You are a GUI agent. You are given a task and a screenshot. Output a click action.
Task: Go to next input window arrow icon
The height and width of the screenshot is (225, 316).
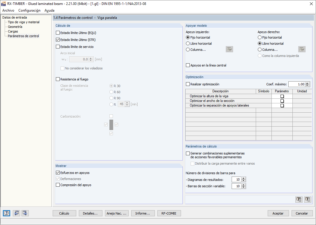[x=25, y=213]
